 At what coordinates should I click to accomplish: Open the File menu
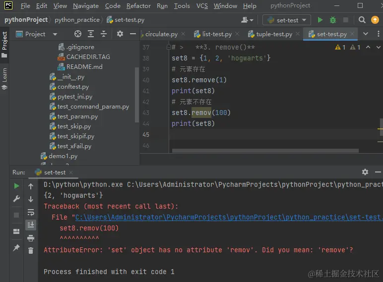(25, 6)
